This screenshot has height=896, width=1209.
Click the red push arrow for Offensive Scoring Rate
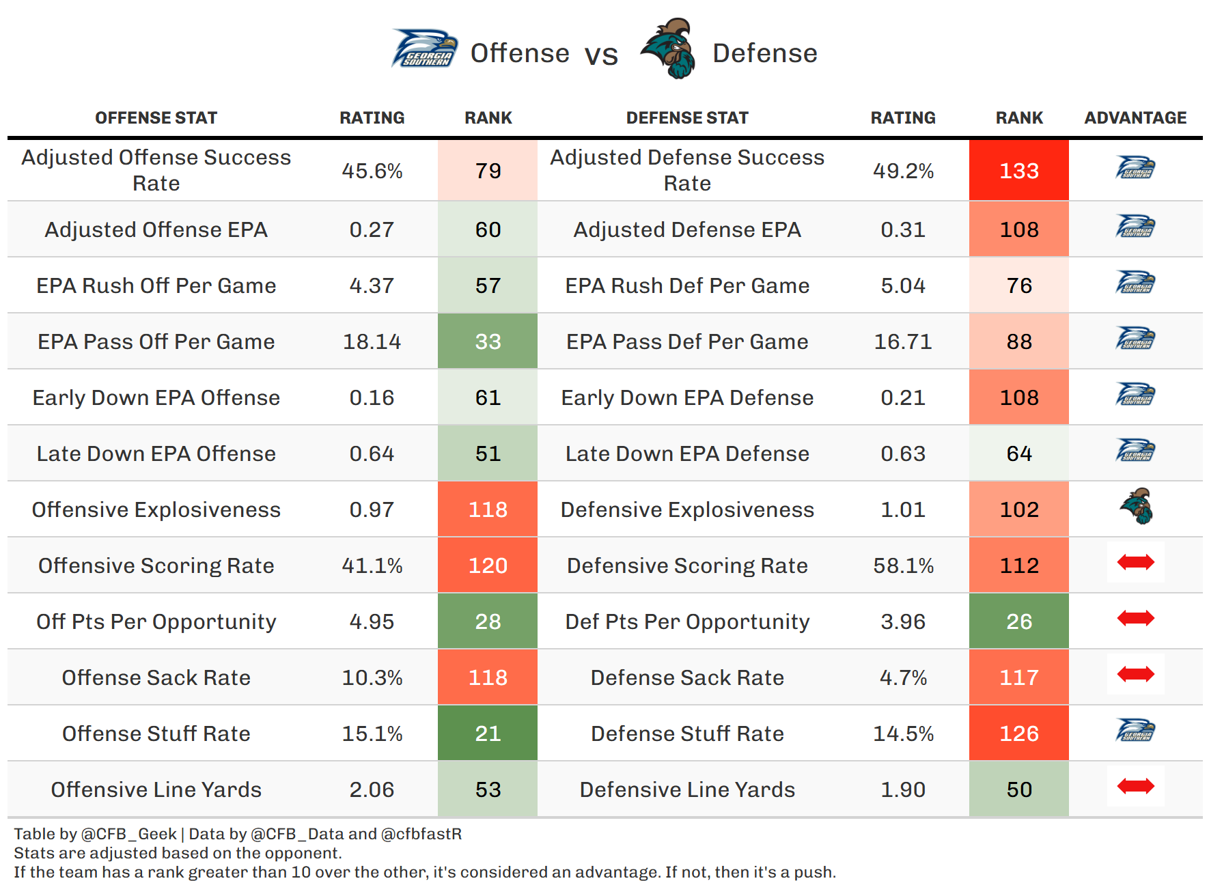pyautogui.click(x=1135, y=563)
